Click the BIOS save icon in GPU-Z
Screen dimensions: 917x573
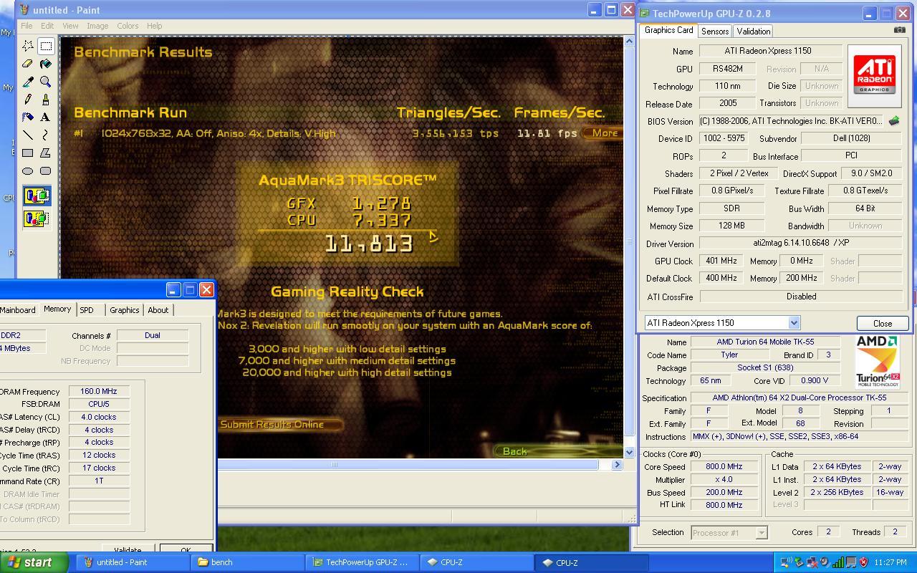pos(894,121)
